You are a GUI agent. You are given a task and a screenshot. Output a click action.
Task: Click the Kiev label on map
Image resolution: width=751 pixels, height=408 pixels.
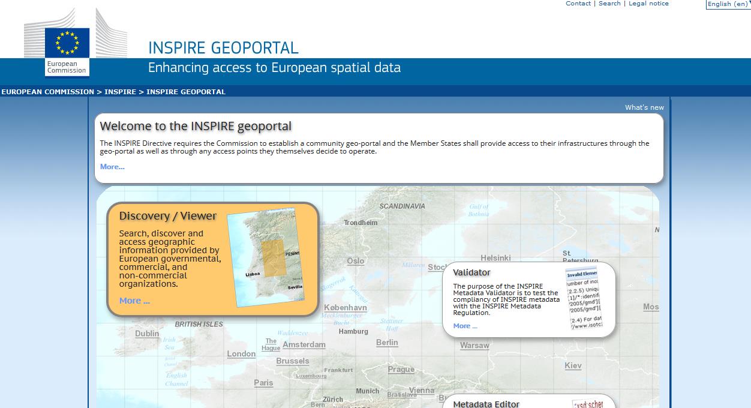pos(573,365)
